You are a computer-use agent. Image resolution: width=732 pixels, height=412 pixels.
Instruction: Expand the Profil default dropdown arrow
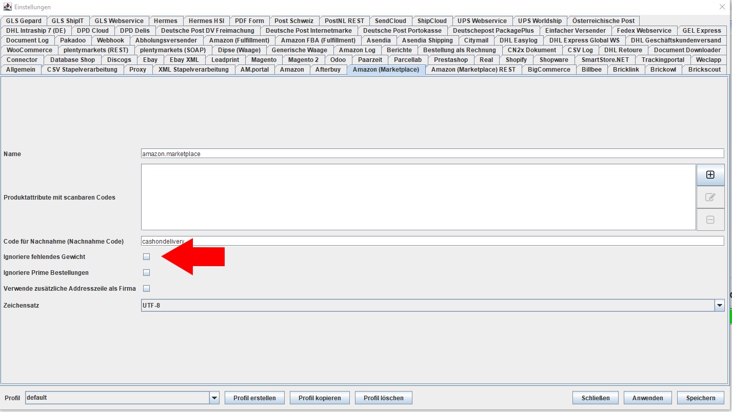pyautogui.click(x=214, y=398)
